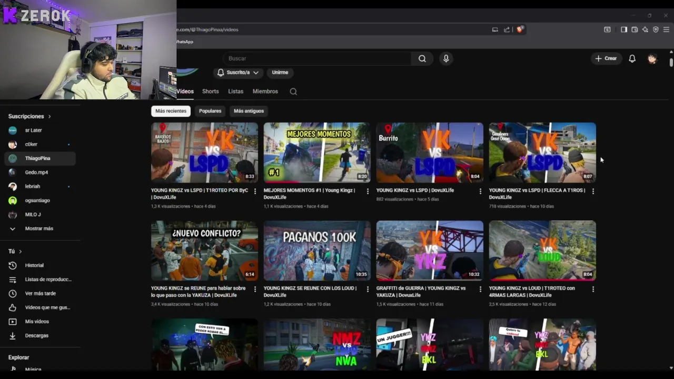
Task: Expand Mostrar más in subscriptions
Action: click(40, 228)
